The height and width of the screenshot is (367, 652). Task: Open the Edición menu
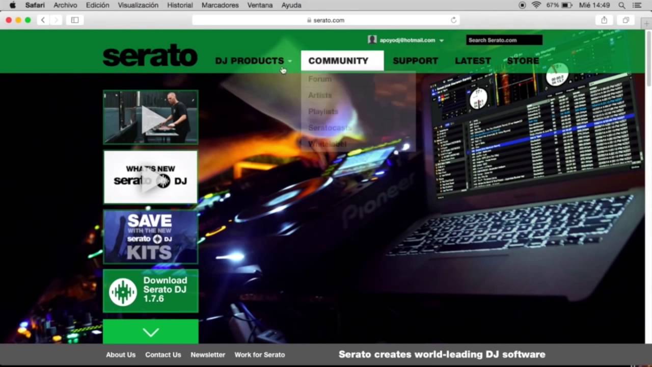pyautogui.click(x=98, y=5)
